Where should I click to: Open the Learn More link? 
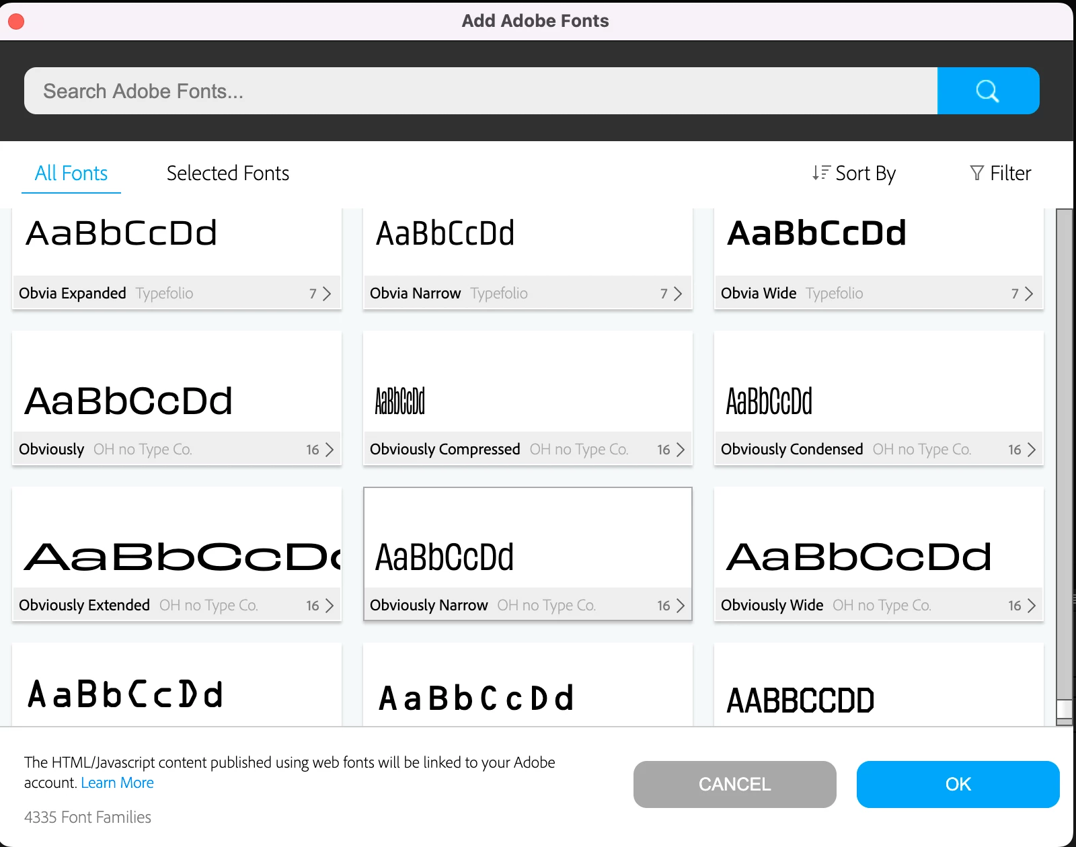coord(117,783)
